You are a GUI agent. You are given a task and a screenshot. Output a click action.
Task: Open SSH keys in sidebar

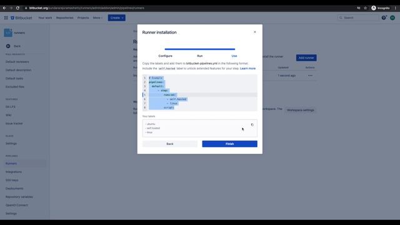pos(12,180)
